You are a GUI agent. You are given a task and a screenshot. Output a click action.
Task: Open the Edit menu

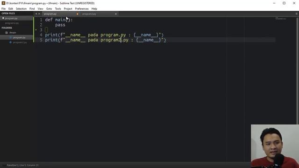click(x=10, y=9)
